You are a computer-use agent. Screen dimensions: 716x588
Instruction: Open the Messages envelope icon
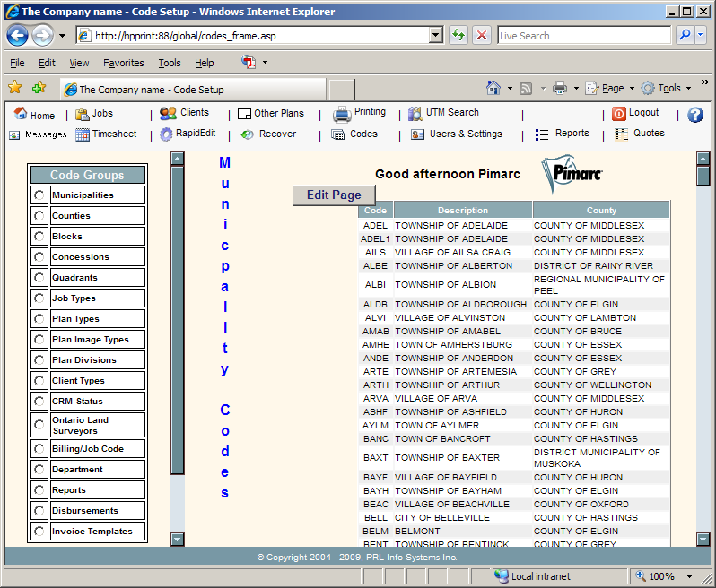pos(14,135)
